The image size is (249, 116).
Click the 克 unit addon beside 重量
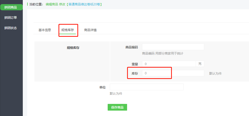click(200, 64)
